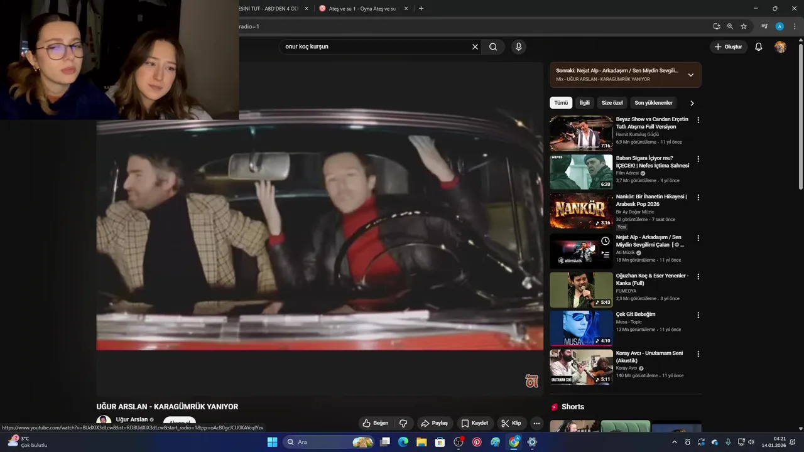Open Çek Git Bebeğim video thumbnail
This screenshot has width=804, height=452.
click(581, 328)
